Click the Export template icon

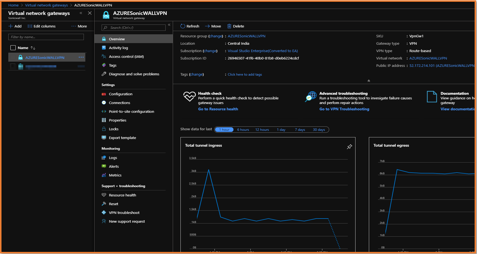[x=104, y=138]
